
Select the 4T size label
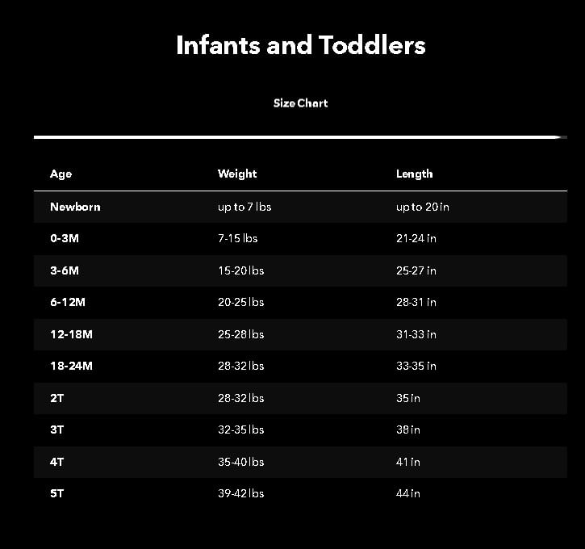[56, 462]
